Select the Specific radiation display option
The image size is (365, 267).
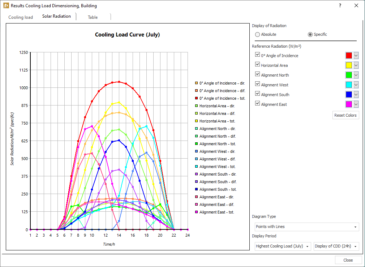coord(317,34)
